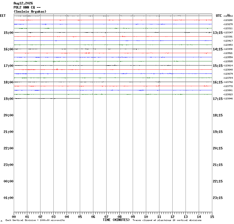The image size is (234, 224).
Task: Click the -123240 offset value
Action: coord(228,20)
